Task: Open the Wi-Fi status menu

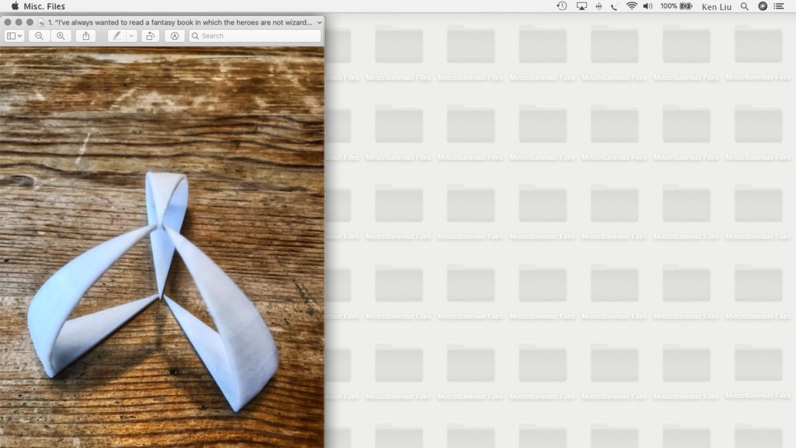Action: (x=631, y=6)
